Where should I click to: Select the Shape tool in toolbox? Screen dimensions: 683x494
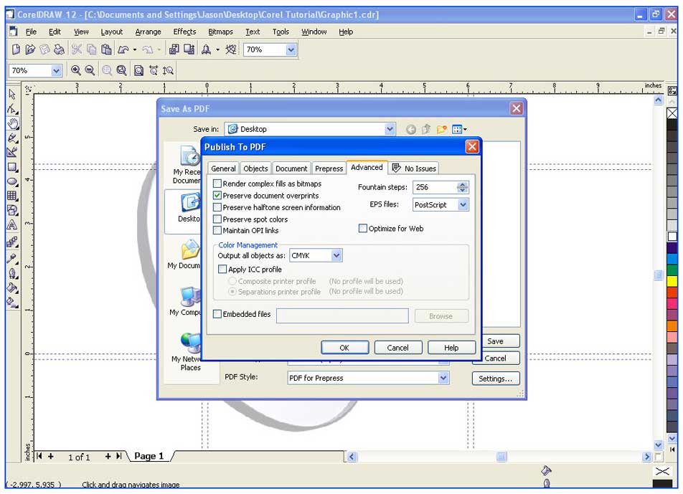click(12, 109)
